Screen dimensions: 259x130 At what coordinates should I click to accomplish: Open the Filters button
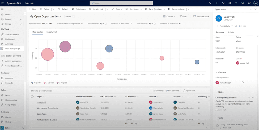coord(184,16)
